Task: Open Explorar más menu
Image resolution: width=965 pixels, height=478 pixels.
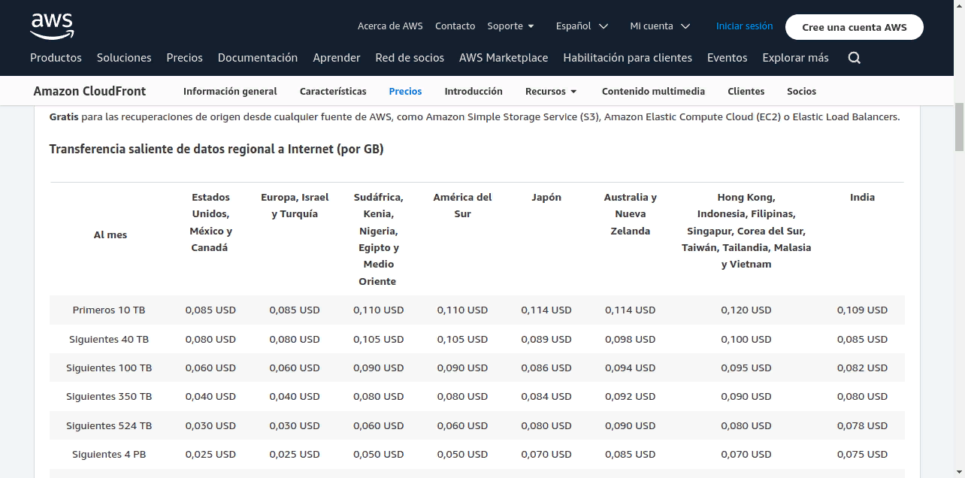Action: point(795,57)
